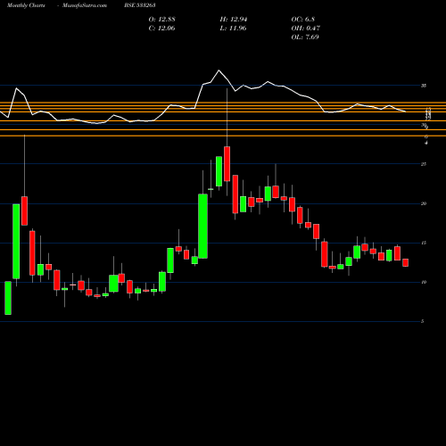Click the open value 'O: 12.88'
Screen dimensions: 446x446
click(161, 20)
